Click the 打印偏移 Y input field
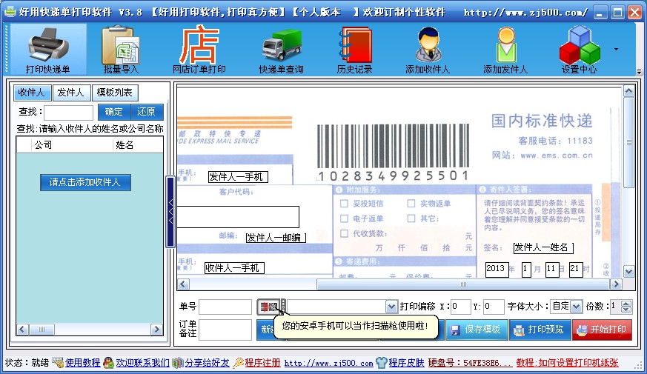 pyautogui.click(x=494, y=307)
